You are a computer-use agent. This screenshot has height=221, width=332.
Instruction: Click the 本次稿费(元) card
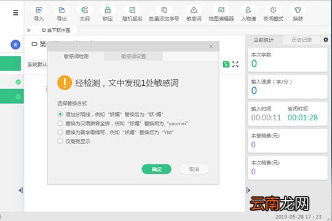pos(288,168)
